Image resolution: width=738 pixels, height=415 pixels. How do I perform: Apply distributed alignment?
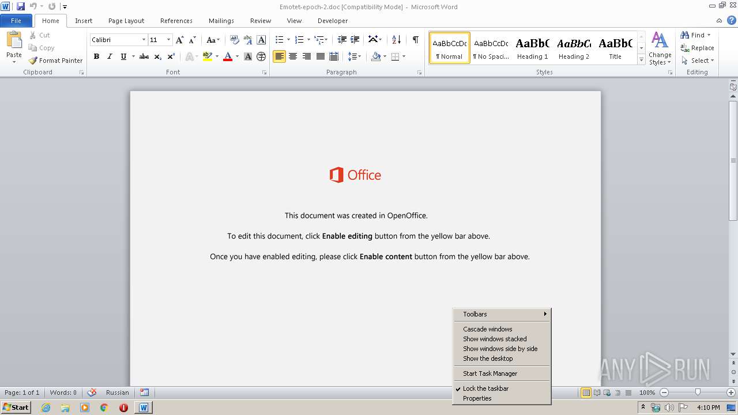click(333, 56)
